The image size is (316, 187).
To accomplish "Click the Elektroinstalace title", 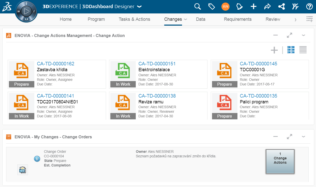I will tap(154, 70).
